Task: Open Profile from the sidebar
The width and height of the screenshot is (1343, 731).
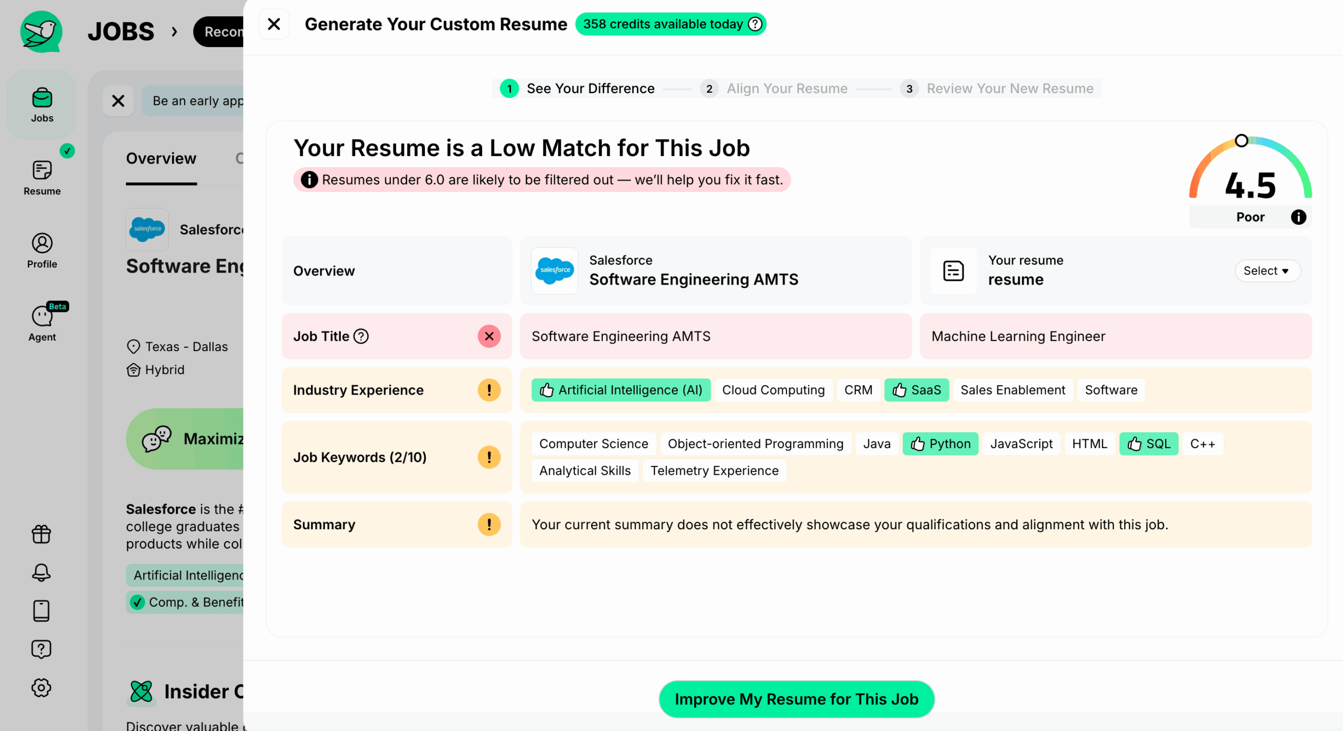Action: click(42, 251)
